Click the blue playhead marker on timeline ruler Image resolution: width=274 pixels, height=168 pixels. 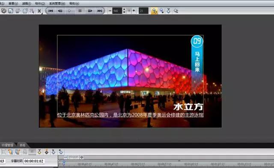tap(64, 163)
